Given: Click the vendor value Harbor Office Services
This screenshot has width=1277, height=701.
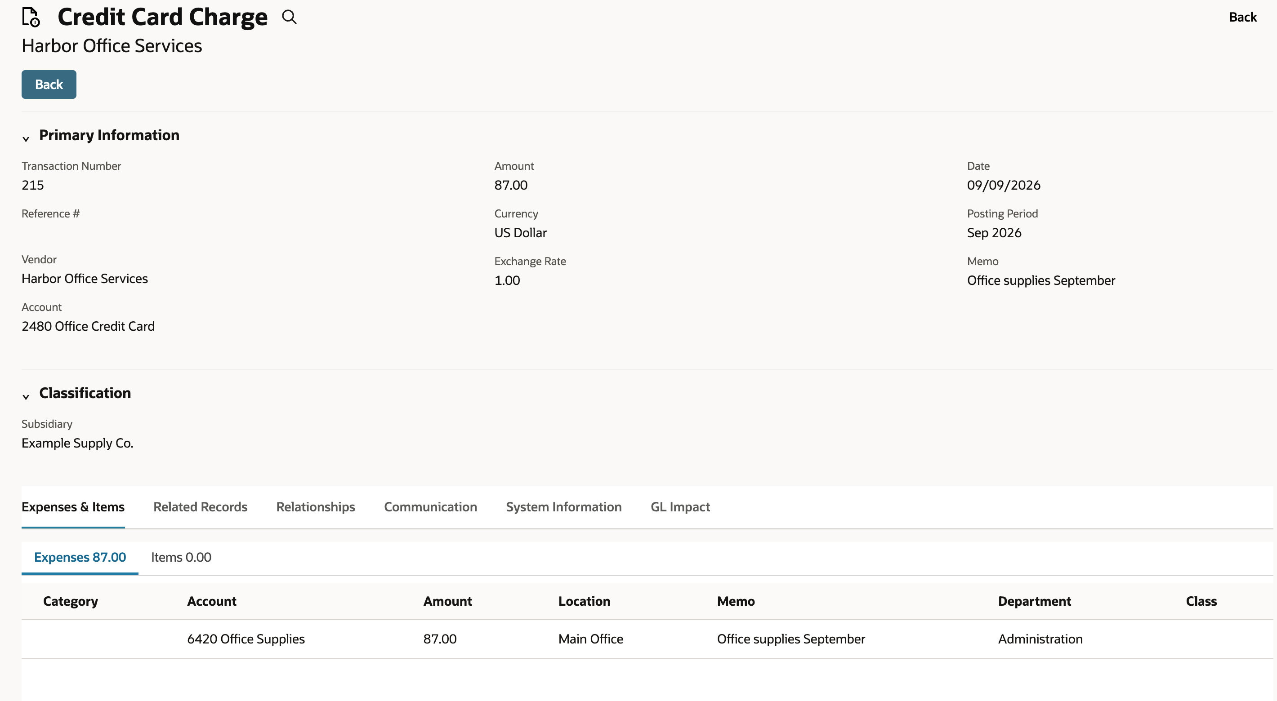Looking at the screenshot, I should [x=85, y=279].
